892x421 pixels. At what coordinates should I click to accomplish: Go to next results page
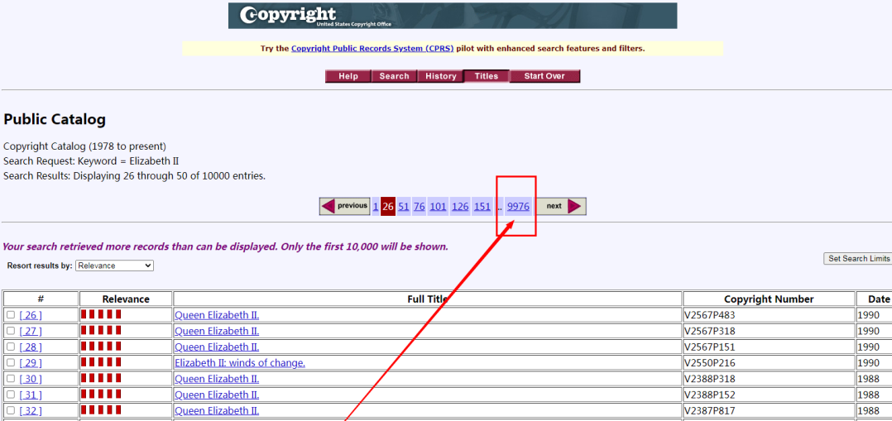(x=562, y=206)
